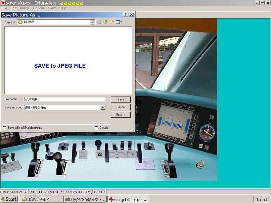Switch to HyperSnap-DX taskbar window

tap(85, 199)
